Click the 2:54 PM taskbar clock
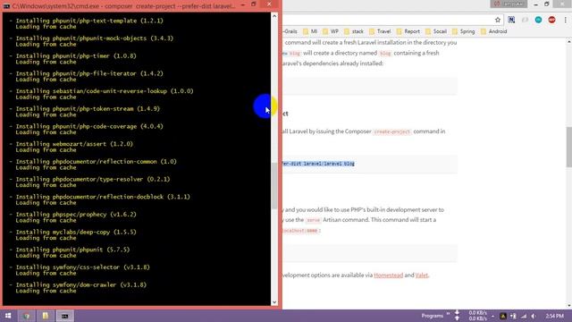 click(554, 316)
